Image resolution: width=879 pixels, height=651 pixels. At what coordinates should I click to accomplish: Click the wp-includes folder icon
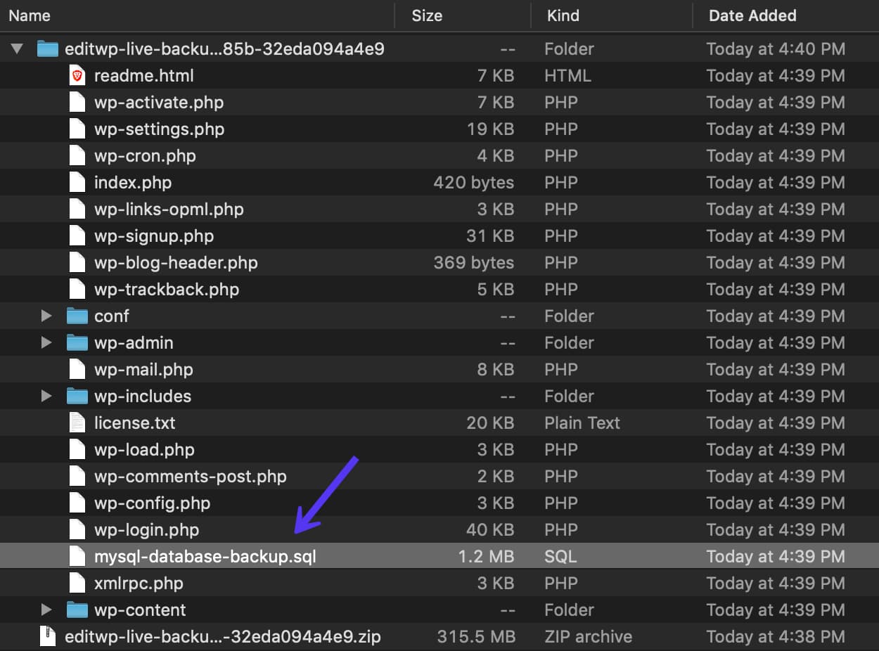(x=77, y=396)
